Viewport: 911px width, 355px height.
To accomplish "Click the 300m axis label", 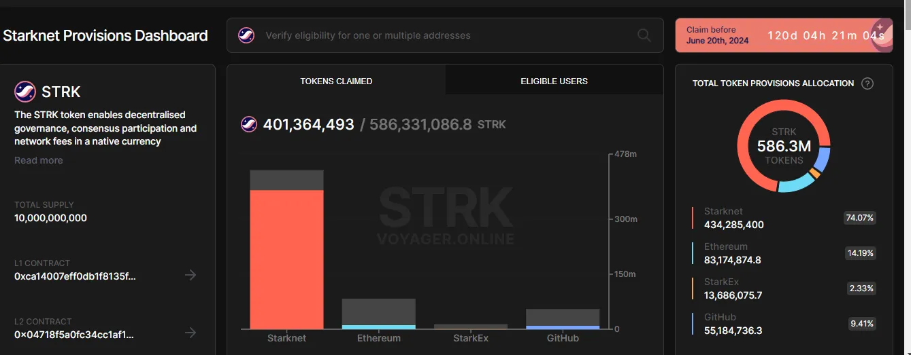I will pos(625,219).
